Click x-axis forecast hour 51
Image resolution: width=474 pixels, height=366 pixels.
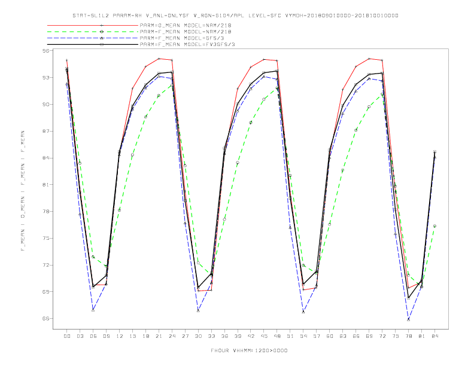coord(290,336)
